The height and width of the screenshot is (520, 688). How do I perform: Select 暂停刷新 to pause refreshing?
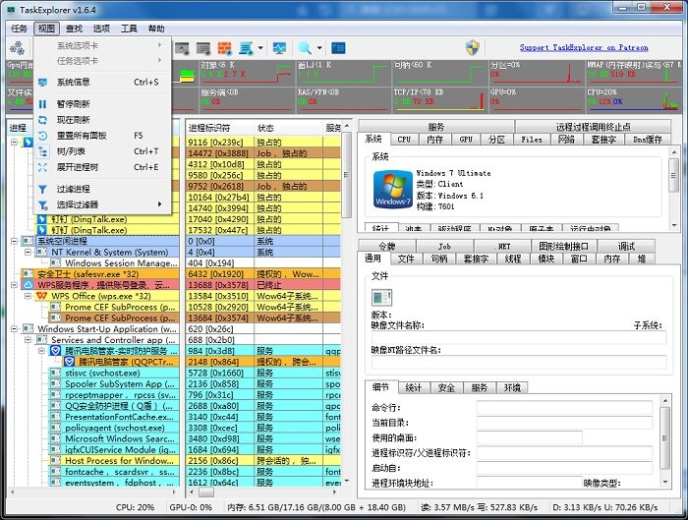click(102, 104)
